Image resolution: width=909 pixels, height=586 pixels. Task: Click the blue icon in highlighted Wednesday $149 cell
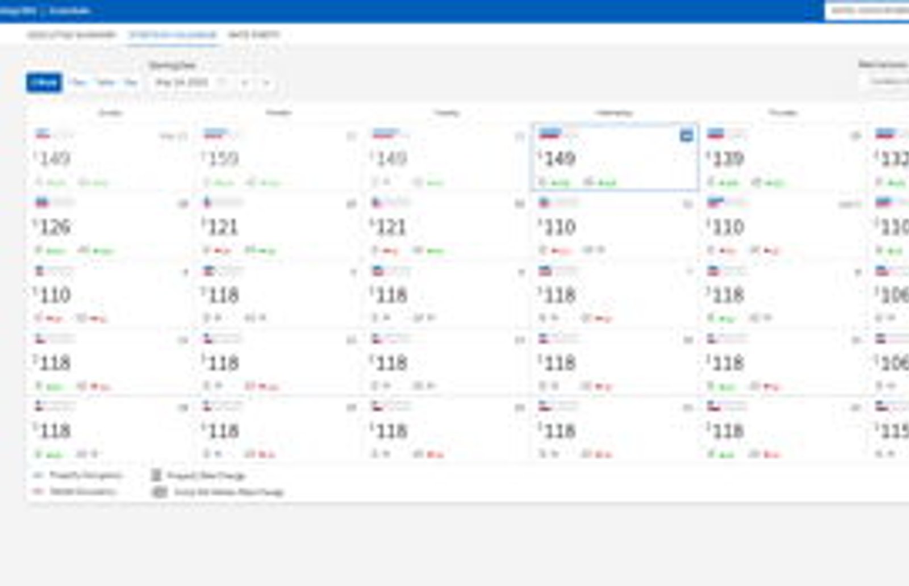coord(686,136)
